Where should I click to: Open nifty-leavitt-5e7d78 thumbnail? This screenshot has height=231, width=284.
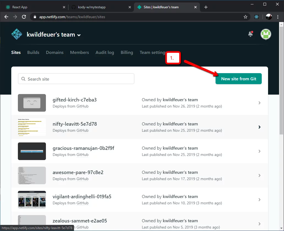pos(32,127)
